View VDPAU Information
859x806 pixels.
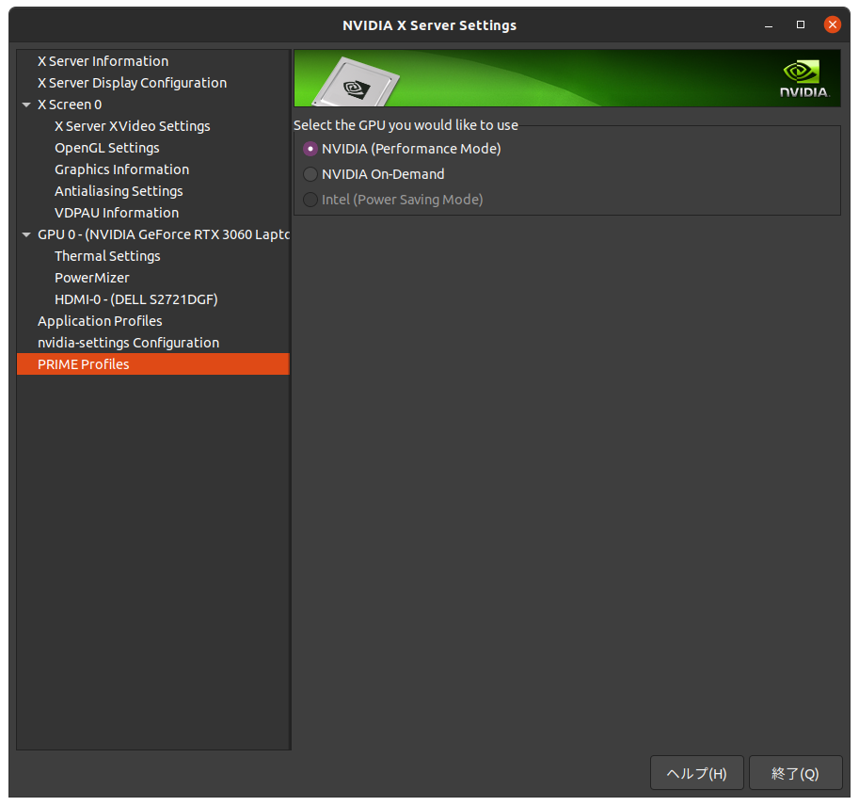[117, 213]
